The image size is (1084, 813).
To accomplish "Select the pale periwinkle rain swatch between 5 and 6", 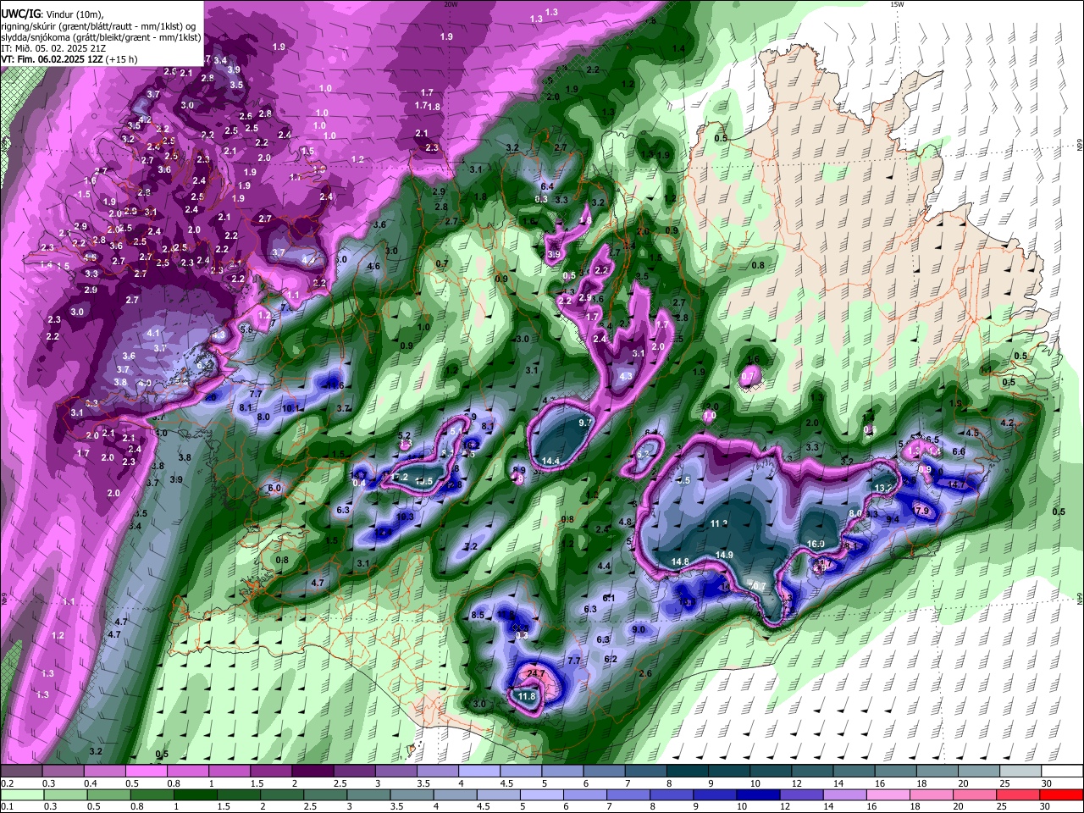I will click(x=542, y=794).
